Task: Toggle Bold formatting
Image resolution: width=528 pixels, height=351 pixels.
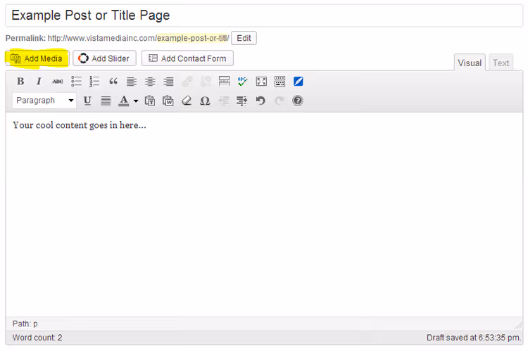Action: click(x=20, y=82)
